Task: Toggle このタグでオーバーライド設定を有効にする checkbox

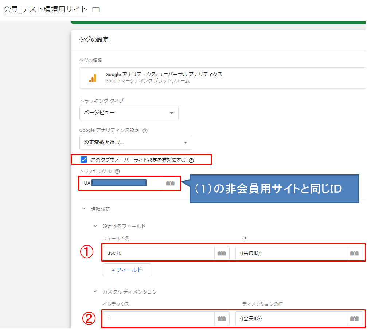Action: tap(84, 160)
